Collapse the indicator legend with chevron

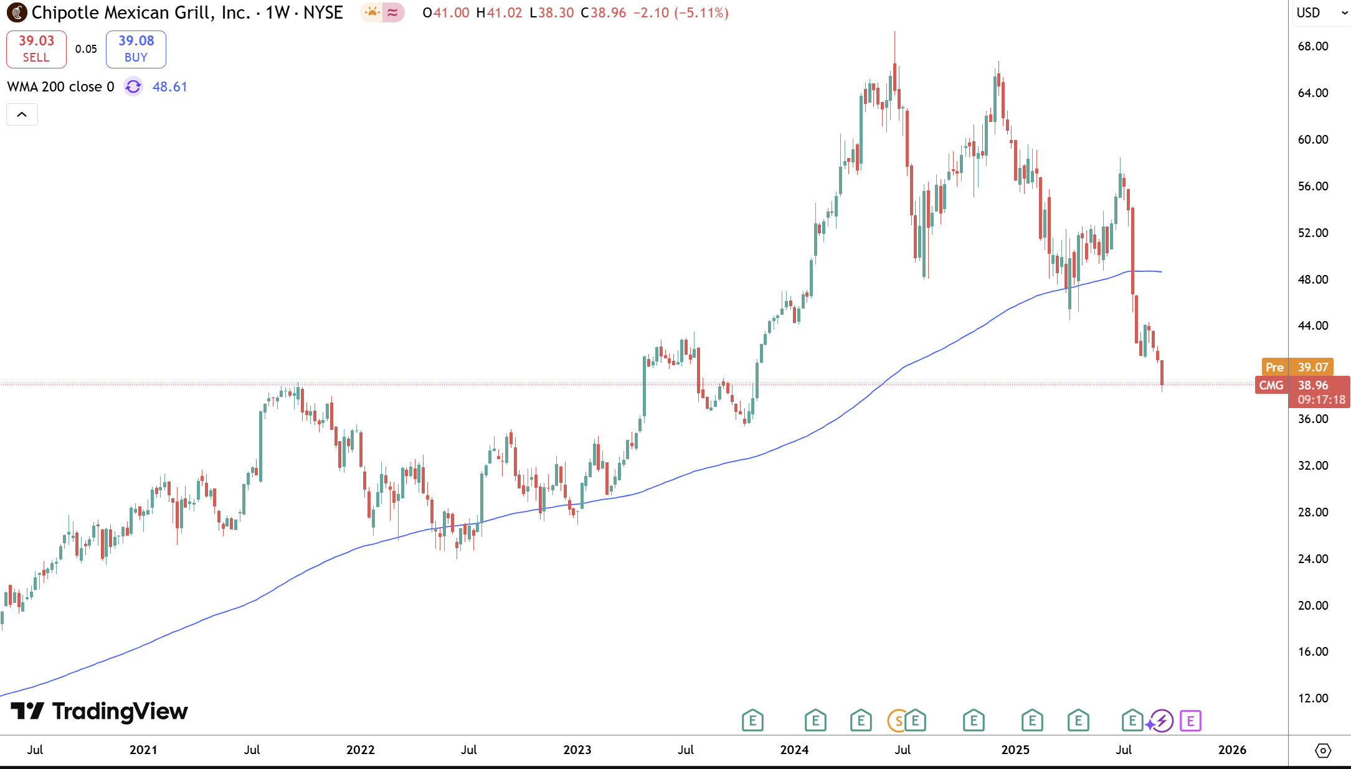pyautogui.click(x=22, y=114)
